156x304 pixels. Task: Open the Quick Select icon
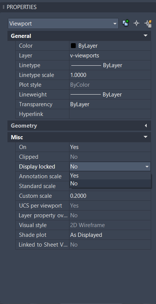pos(148,24)
